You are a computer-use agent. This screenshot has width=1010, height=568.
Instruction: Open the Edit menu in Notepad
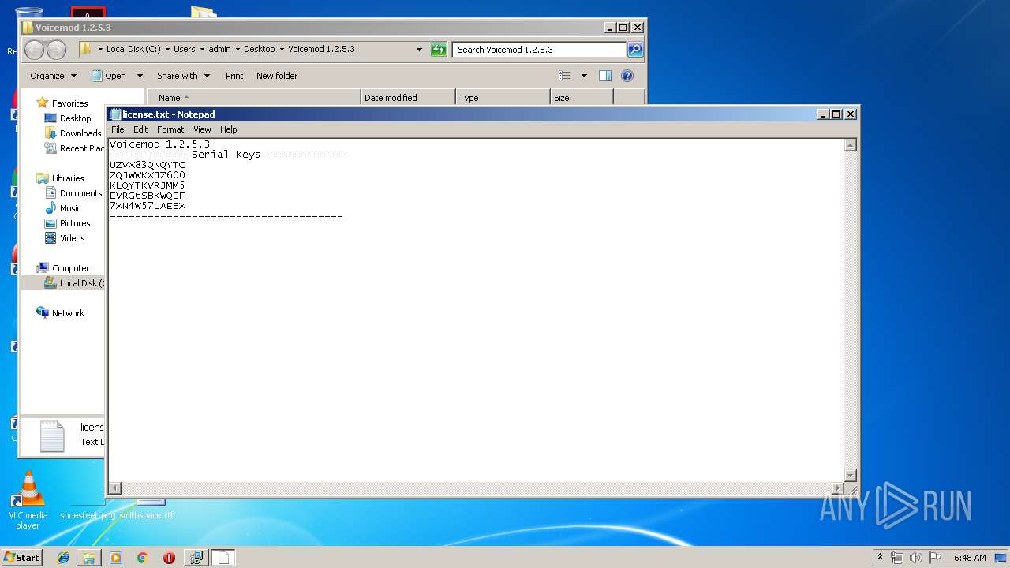click(140, 129)
